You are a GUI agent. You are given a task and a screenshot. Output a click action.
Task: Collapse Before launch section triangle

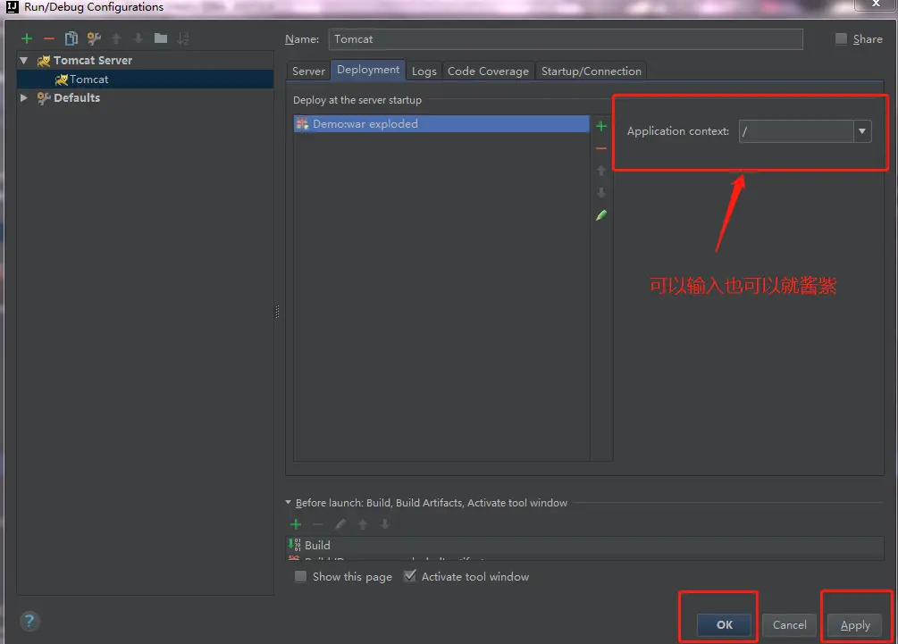[x=288, y=503]
